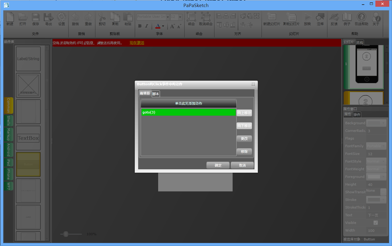Close the Button Click event dialog

[x=253, y=84]
